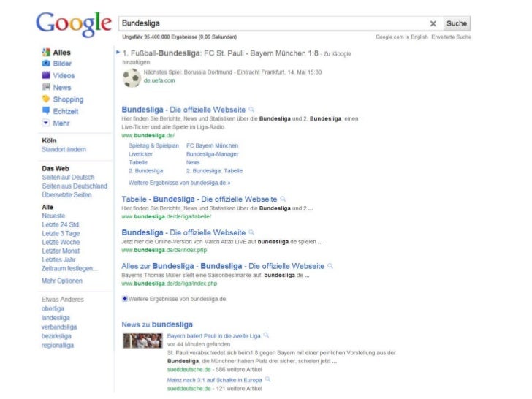Expand Mehr Optionen in sidebar
Image resolution: width=532 pixels, height=399 pixels.
pos(62,281)
